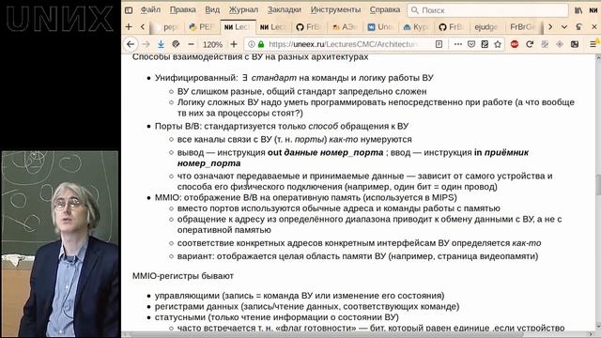The image size is (601, 338).
Task: Click text 'MMIO-регистры бывают'
Action: [183, 276]
